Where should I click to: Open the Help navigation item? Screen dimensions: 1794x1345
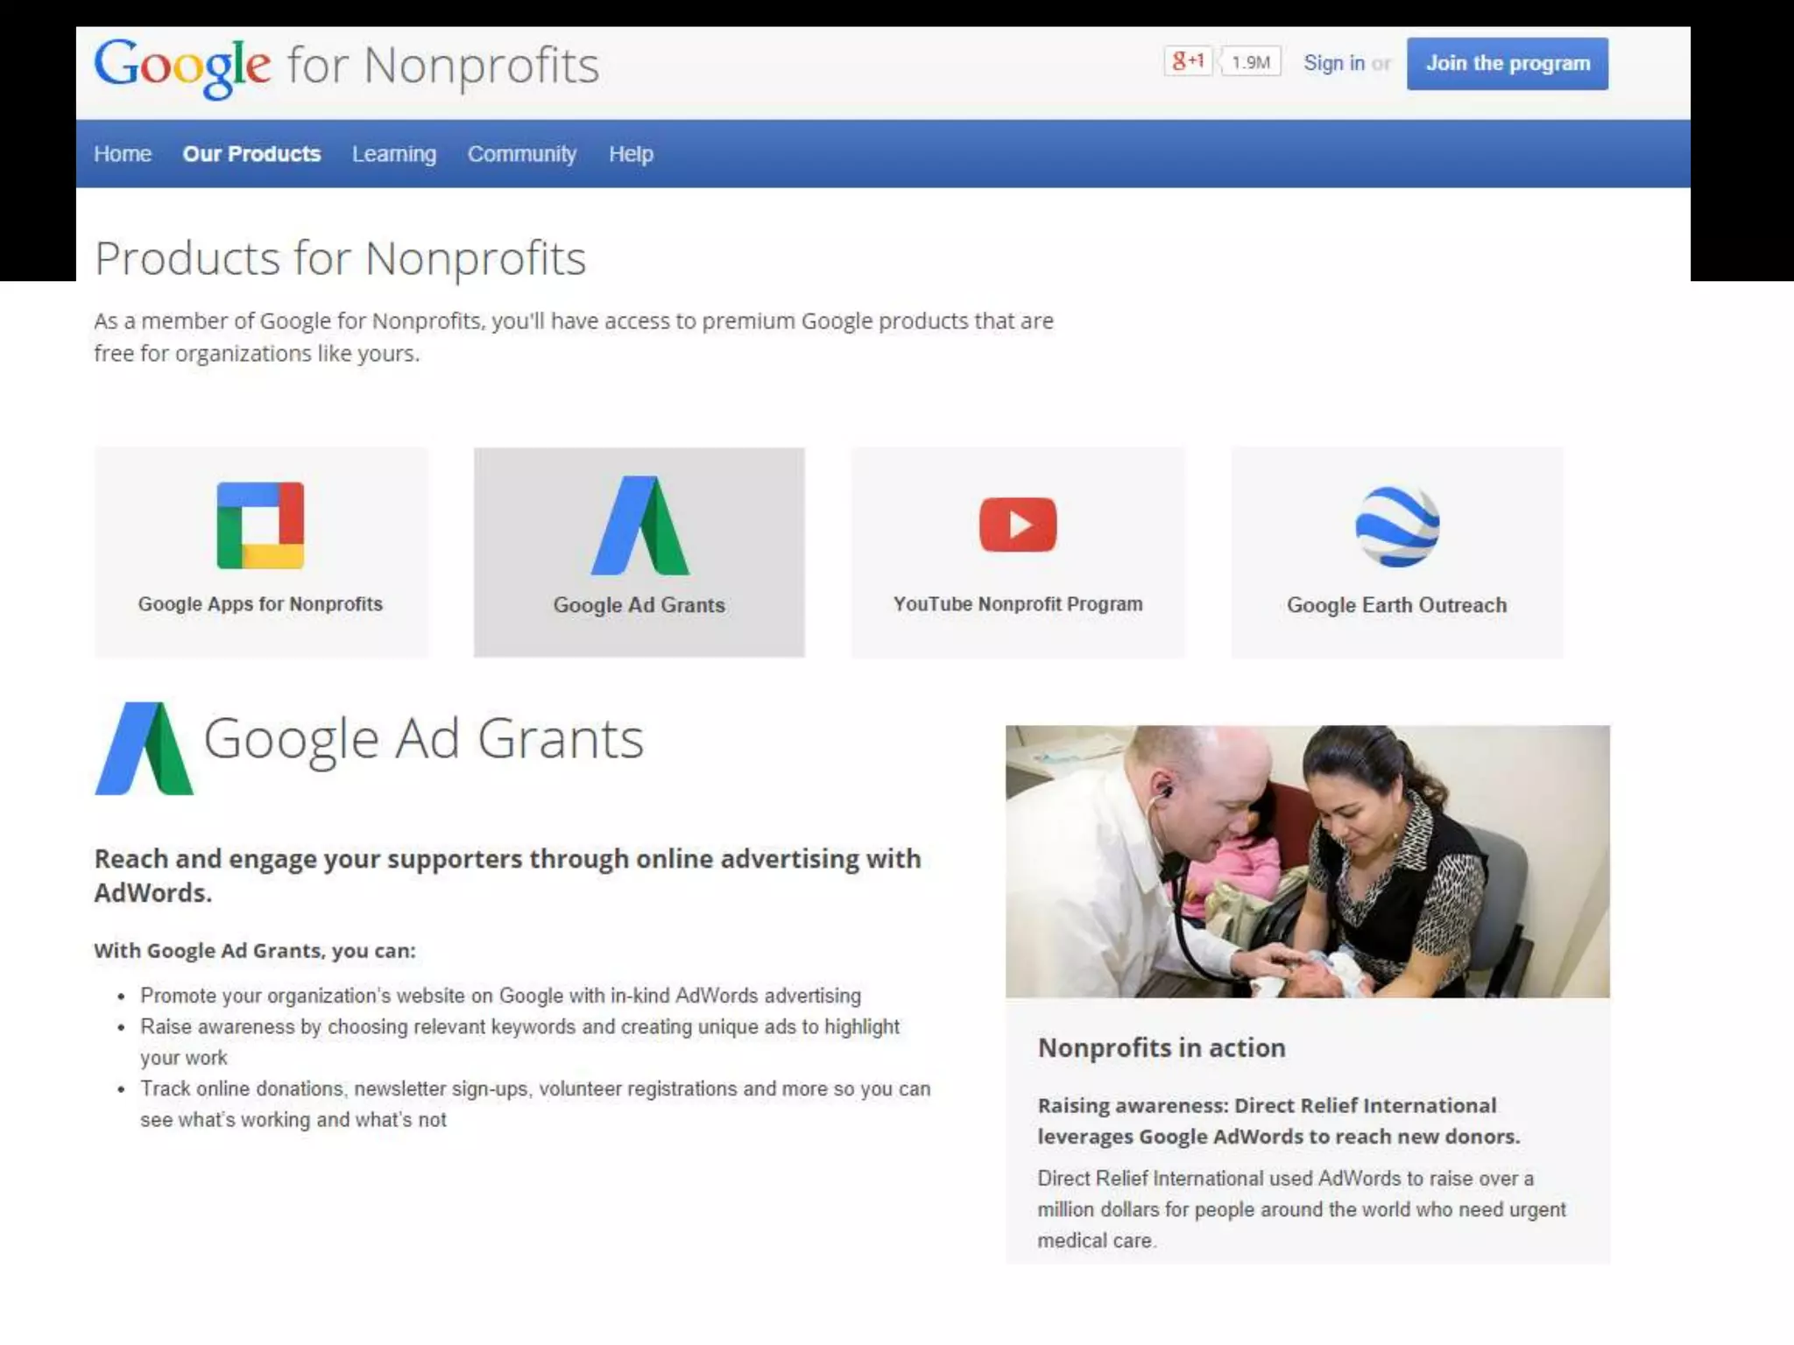pyautogui.click(x=631, y=154)
